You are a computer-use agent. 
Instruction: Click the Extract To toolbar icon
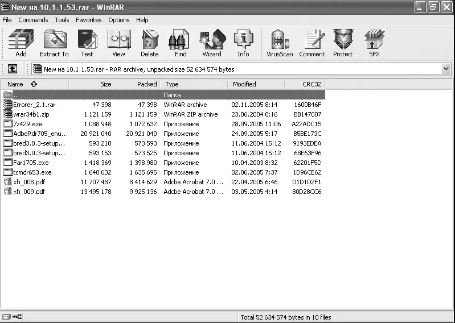tap(54, 43)
